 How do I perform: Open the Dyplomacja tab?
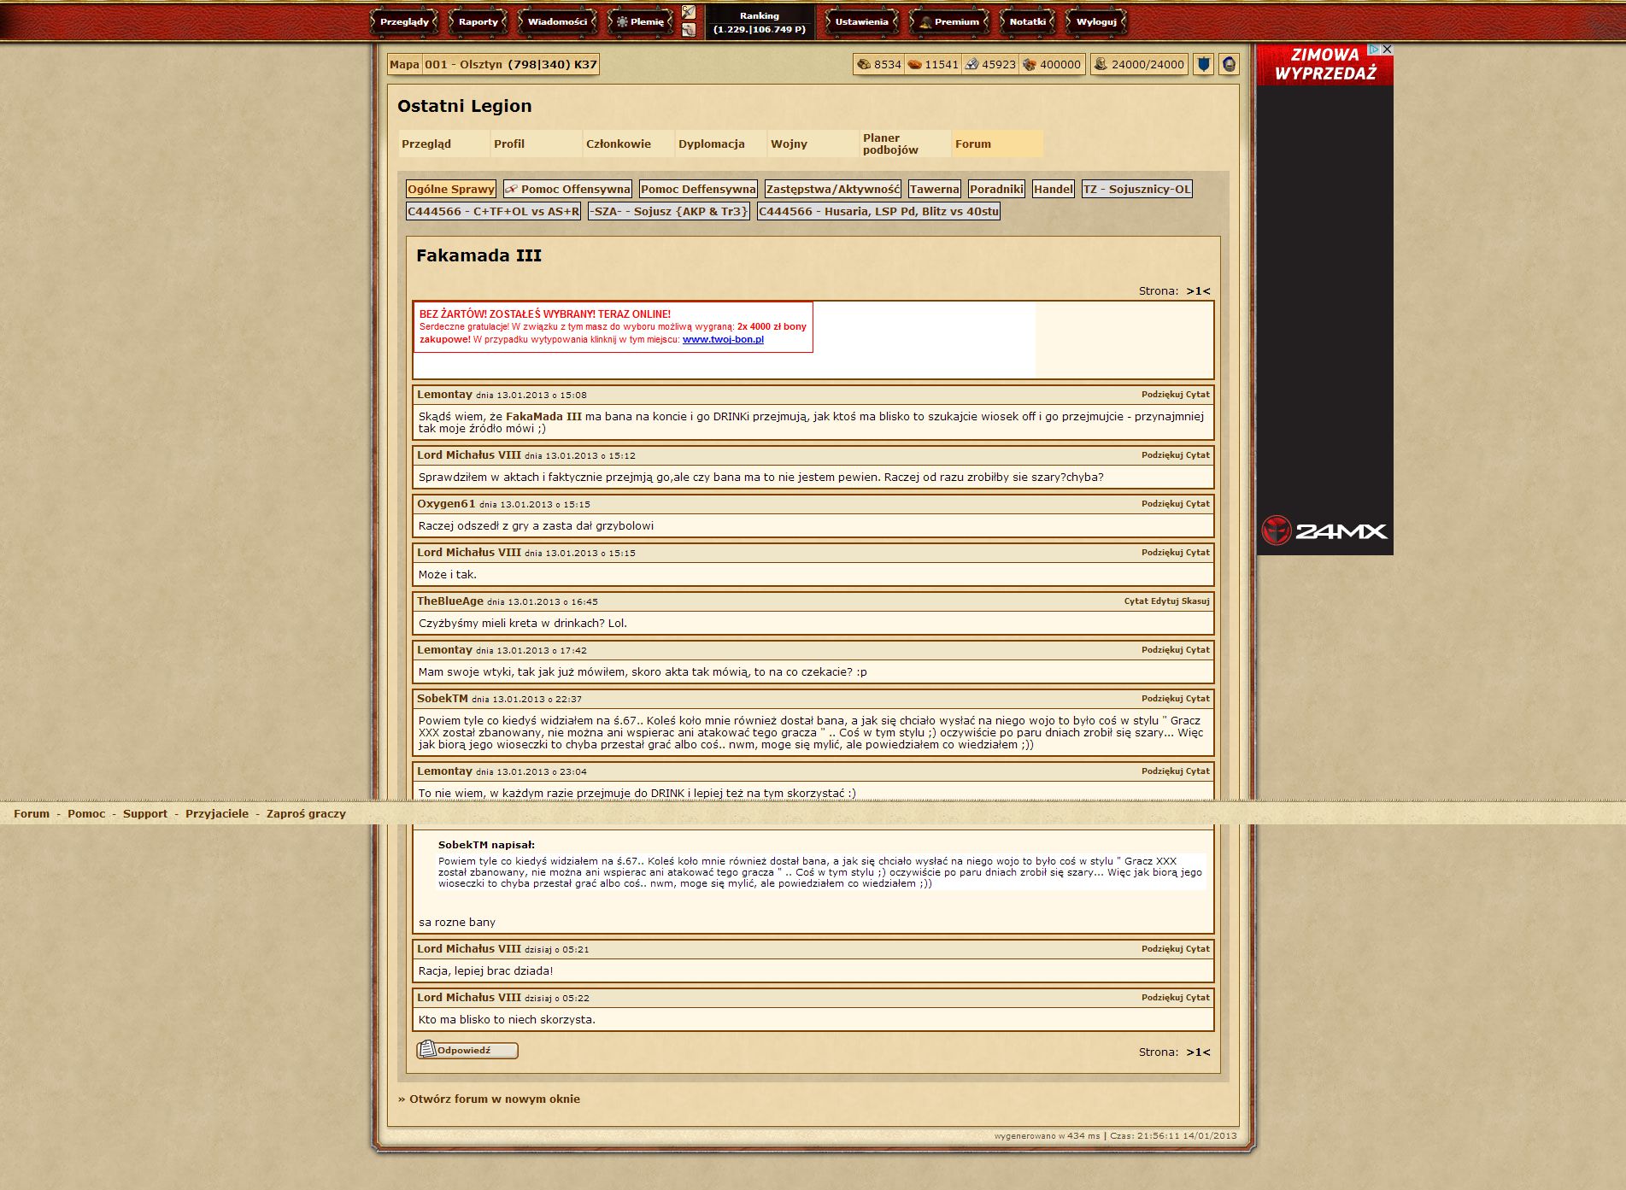(711, 144)
